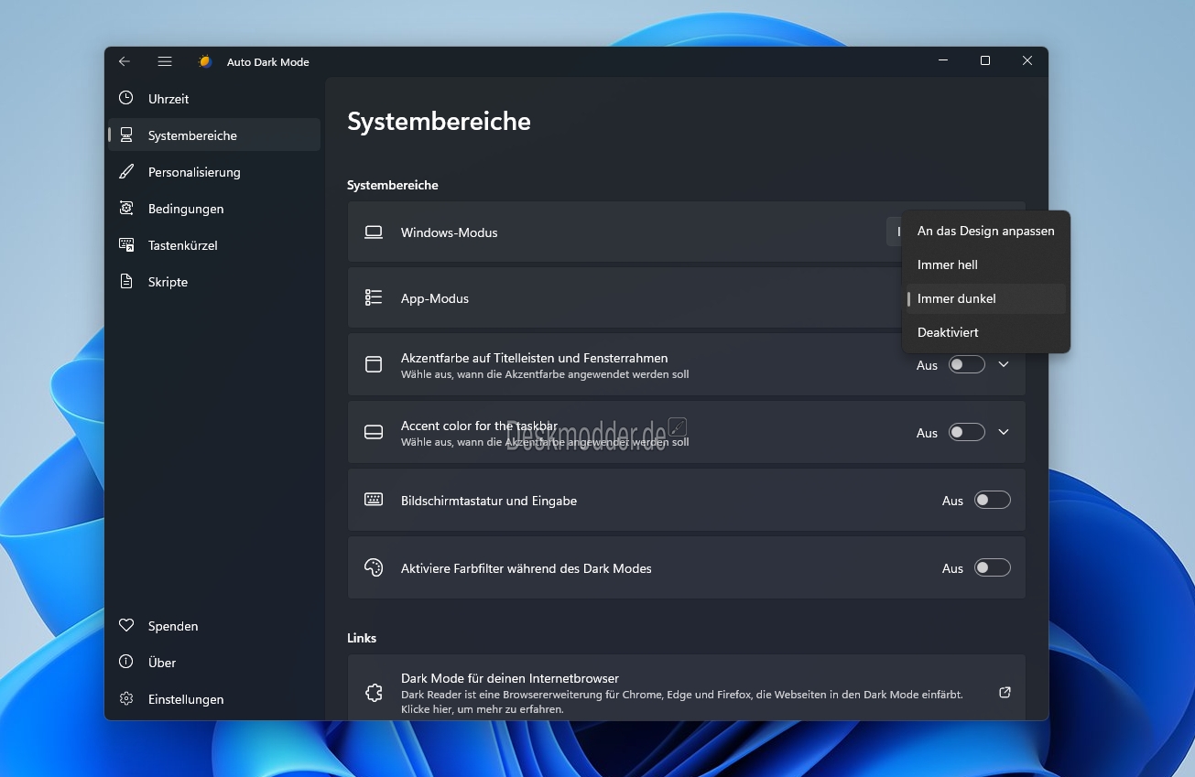
Task: Enable the Bildschirmtastatur und Eingabe switch
Action: [x=993, y=500]
